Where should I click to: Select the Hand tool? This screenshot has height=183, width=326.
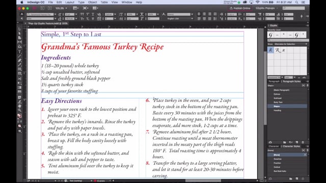[x=19, y=106]
